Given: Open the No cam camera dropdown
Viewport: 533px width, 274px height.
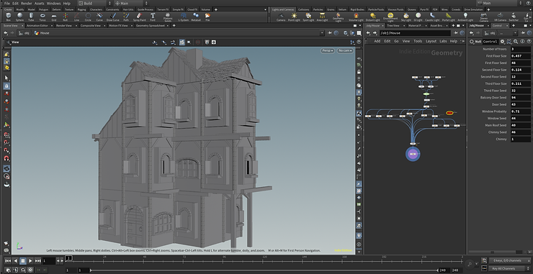Looking at the screenshot, I should pos(345,50).
